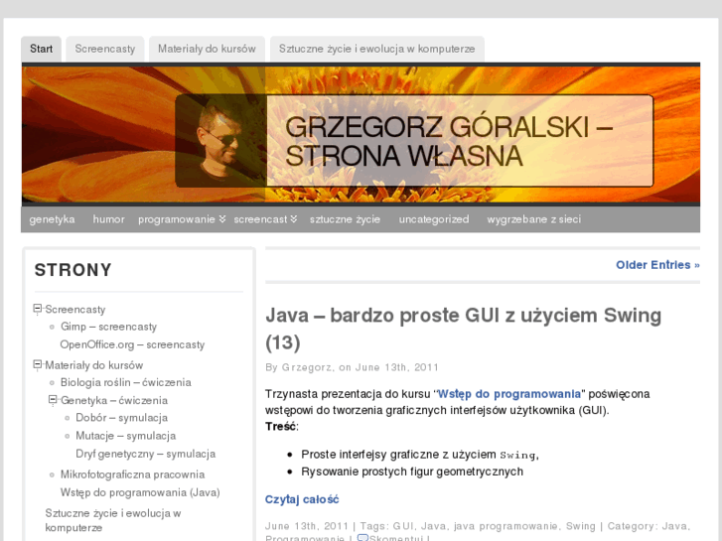Collapse the Materiały do kursów tree node
Screen dimensions: 722x541
pyautogui.click(x=38, y=364)
